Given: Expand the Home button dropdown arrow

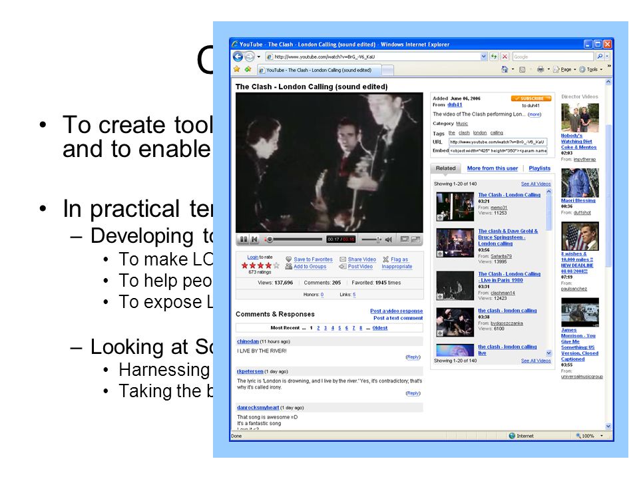Looking at the screenshot, I should point(513,70).
